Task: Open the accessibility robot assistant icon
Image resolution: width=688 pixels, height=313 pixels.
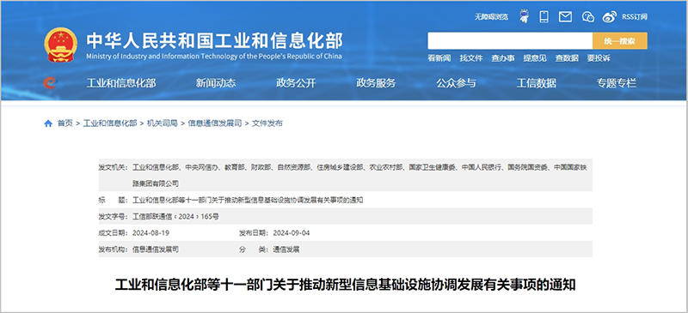Action: (x=524, y=16)
